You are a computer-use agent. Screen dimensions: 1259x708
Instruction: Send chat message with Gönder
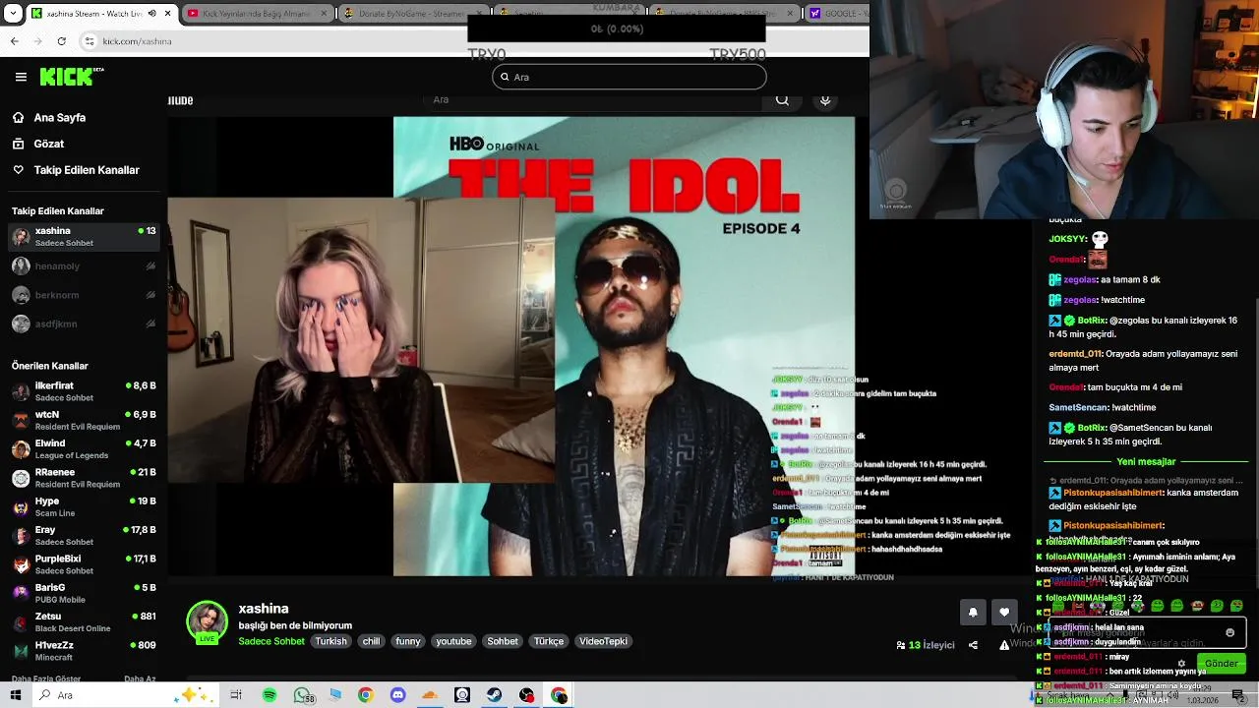pos(1222,664)
